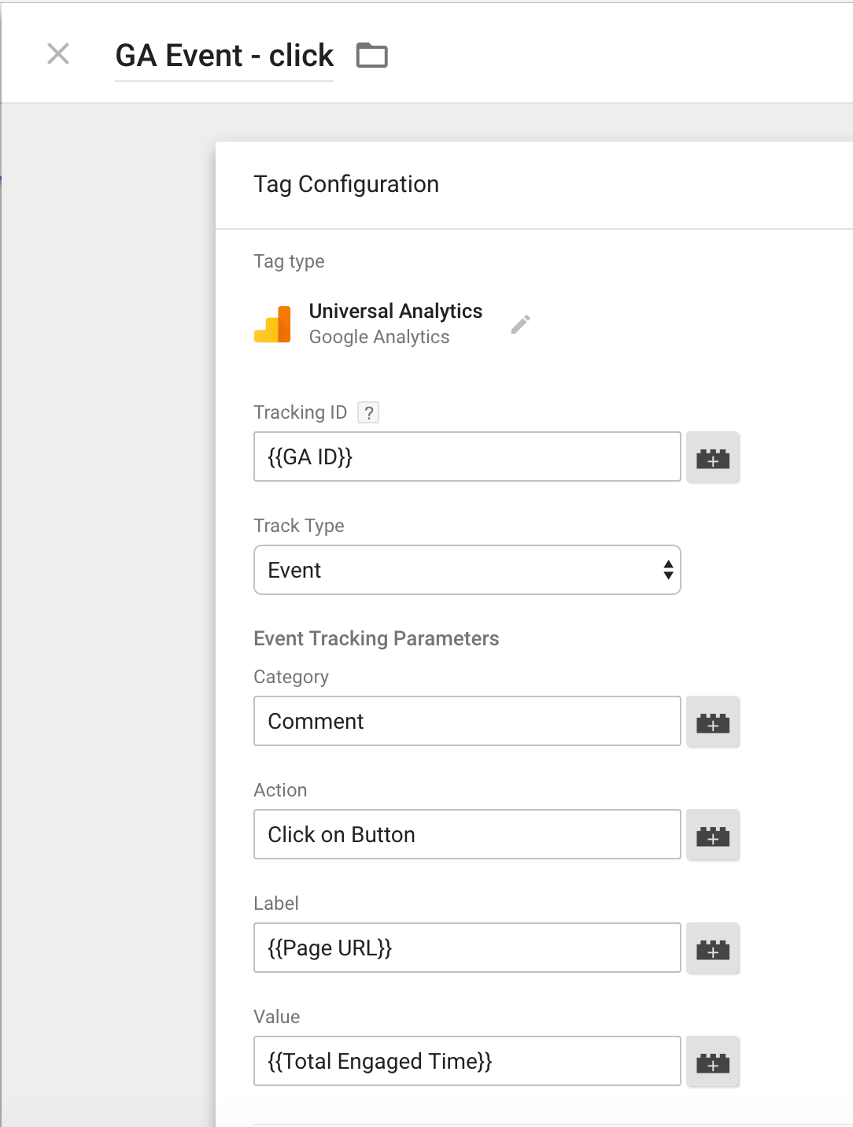Close the GA Event tag editor
The height and width of the screenshot is (1127, 853).
[58, 54]
